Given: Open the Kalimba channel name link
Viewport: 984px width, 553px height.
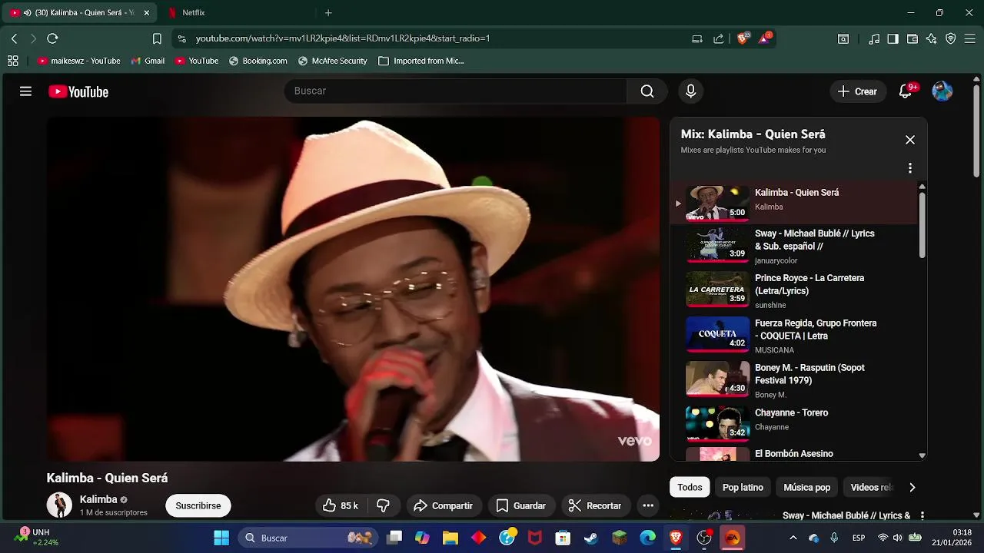Looking at the screenshot, I should click(x=98, y=499).
